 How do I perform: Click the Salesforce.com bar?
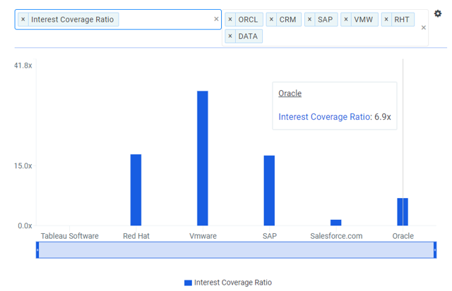[336, 223]
